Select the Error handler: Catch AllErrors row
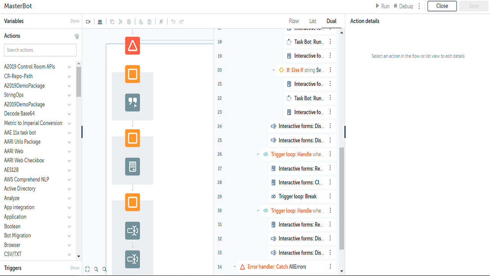 tap(287, 267)
